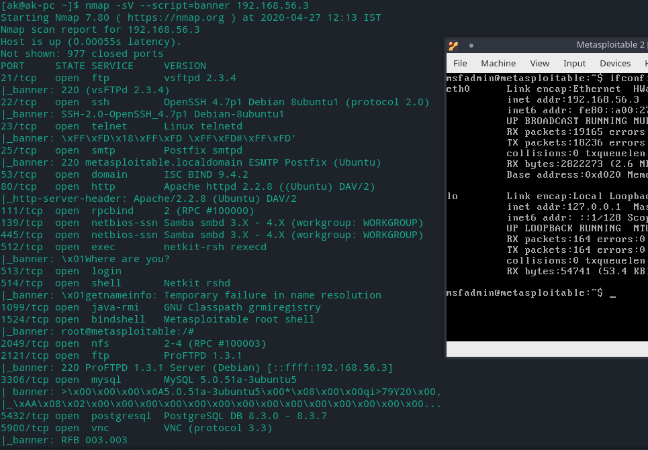Click the VirtualBox window icon in the Metasploitable title bar

click(x=453, y=46)
